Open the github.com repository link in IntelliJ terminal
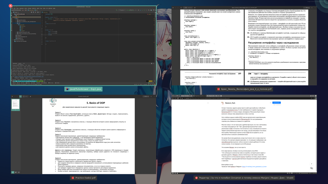The height and width of the screenshot is (184, 328). coord(29,76)
